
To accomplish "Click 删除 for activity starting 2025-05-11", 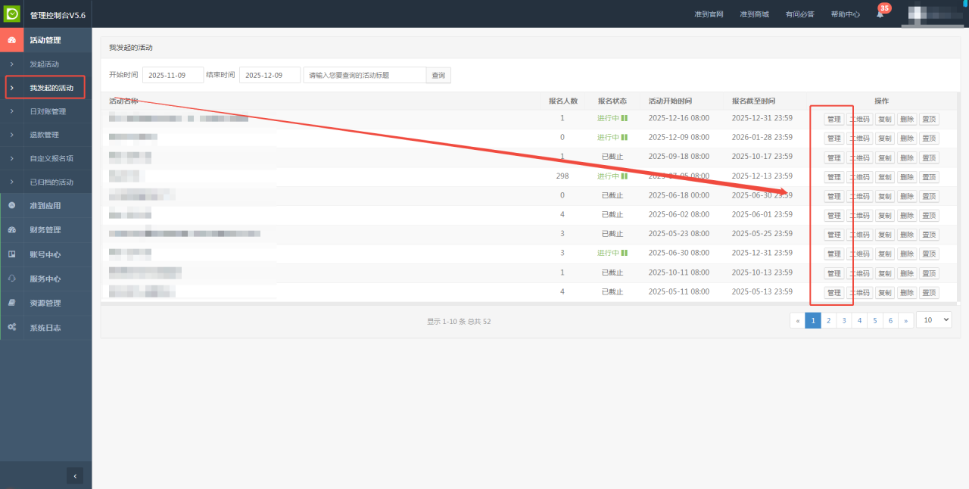I will tap(906, 293).
